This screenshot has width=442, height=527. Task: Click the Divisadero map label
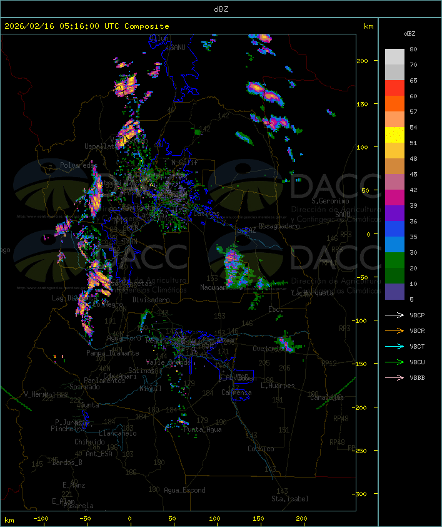(x=151, y=299)
